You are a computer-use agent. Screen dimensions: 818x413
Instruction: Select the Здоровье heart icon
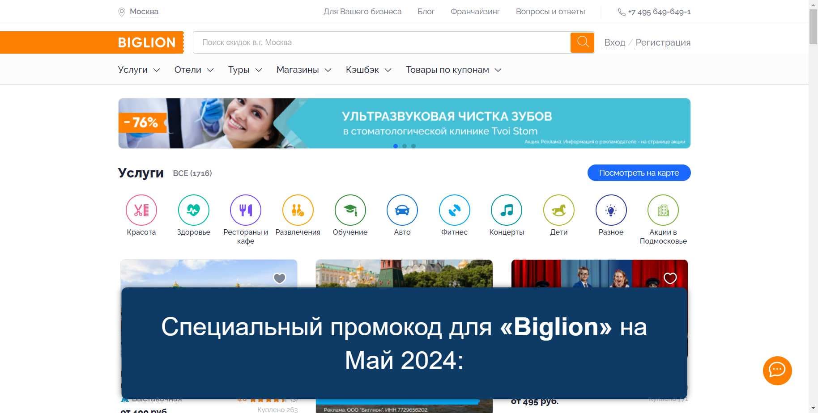pyautogui.click(x=193, y=210)
